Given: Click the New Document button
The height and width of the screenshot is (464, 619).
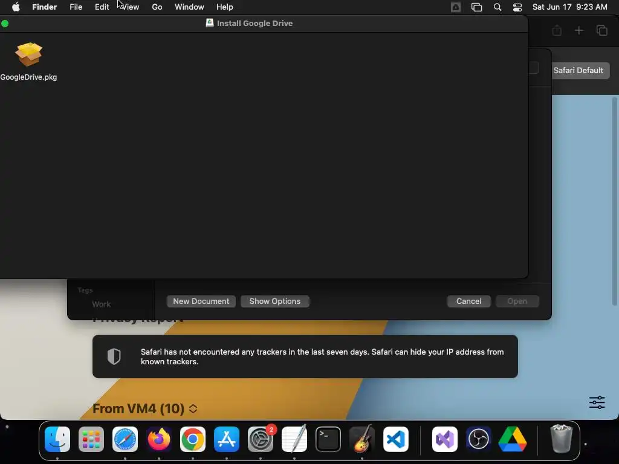Looking at the screenshot, I should (201, 301).
